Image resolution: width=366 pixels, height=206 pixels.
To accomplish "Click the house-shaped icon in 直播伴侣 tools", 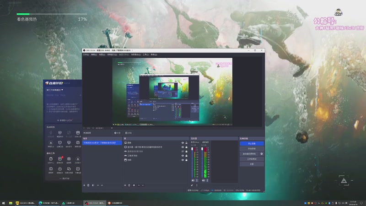I will pyautogui.click(x=60, y=168).
